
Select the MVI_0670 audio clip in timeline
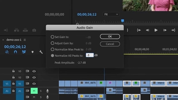click(x=87, y=97)
